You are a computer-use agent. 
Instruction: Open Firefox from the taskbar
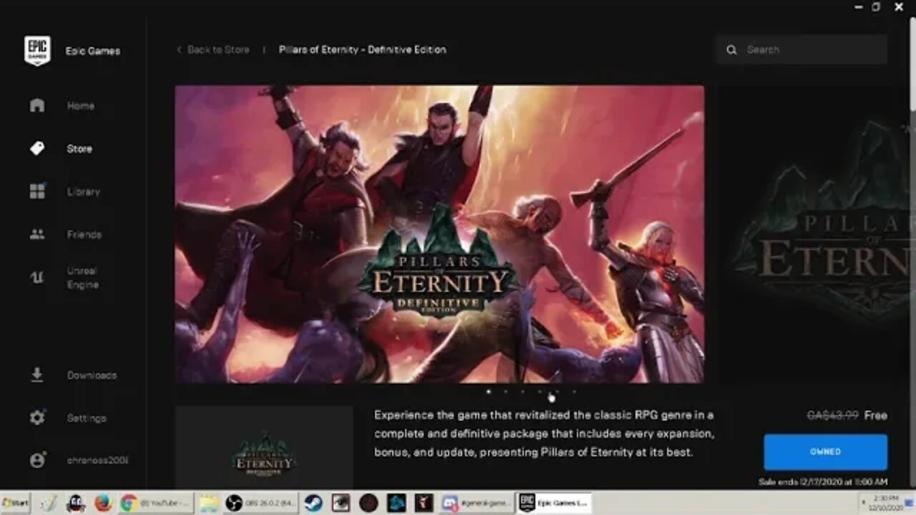pos(102,503)
